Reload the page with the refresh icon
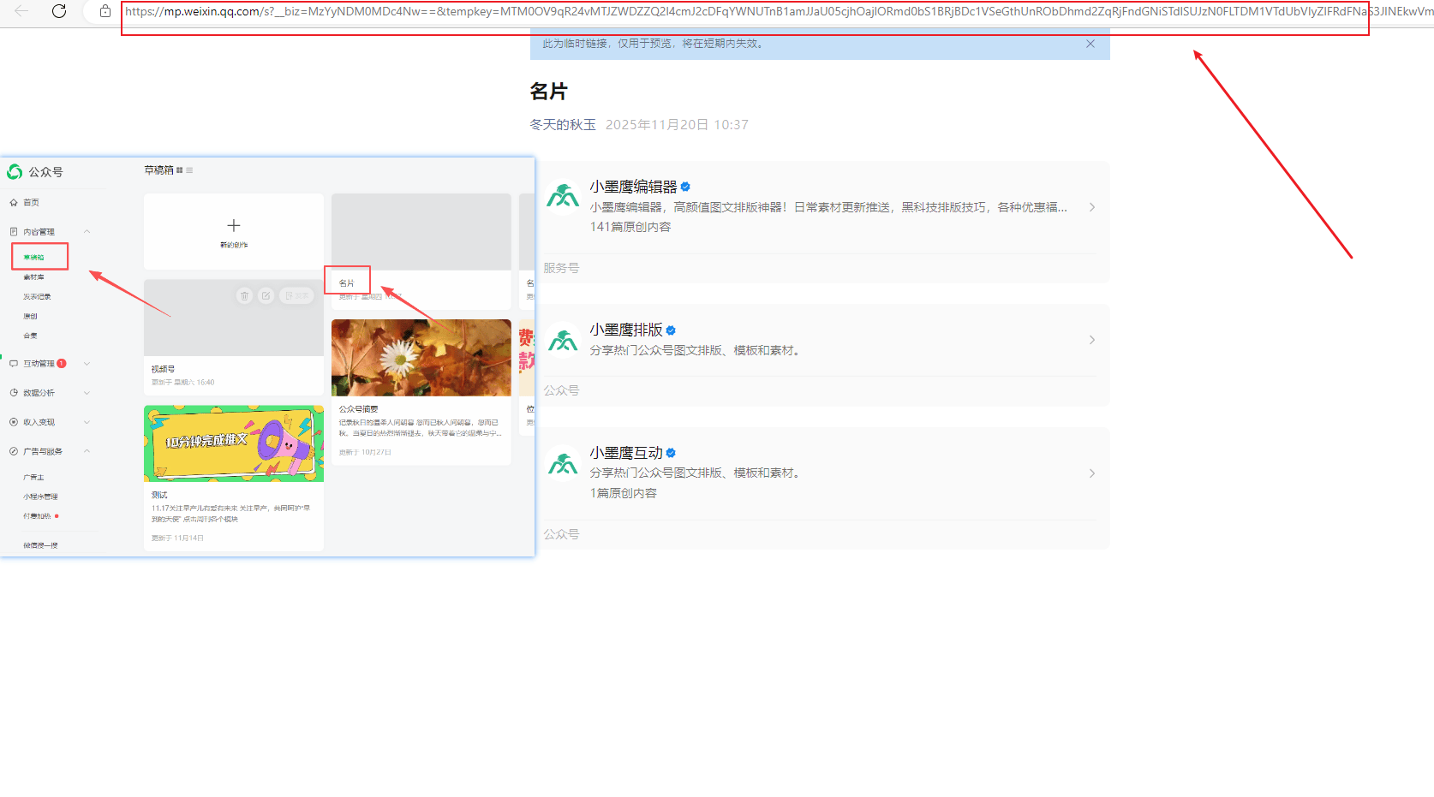This screenshot has height=797, width=1434. point(59,11)
